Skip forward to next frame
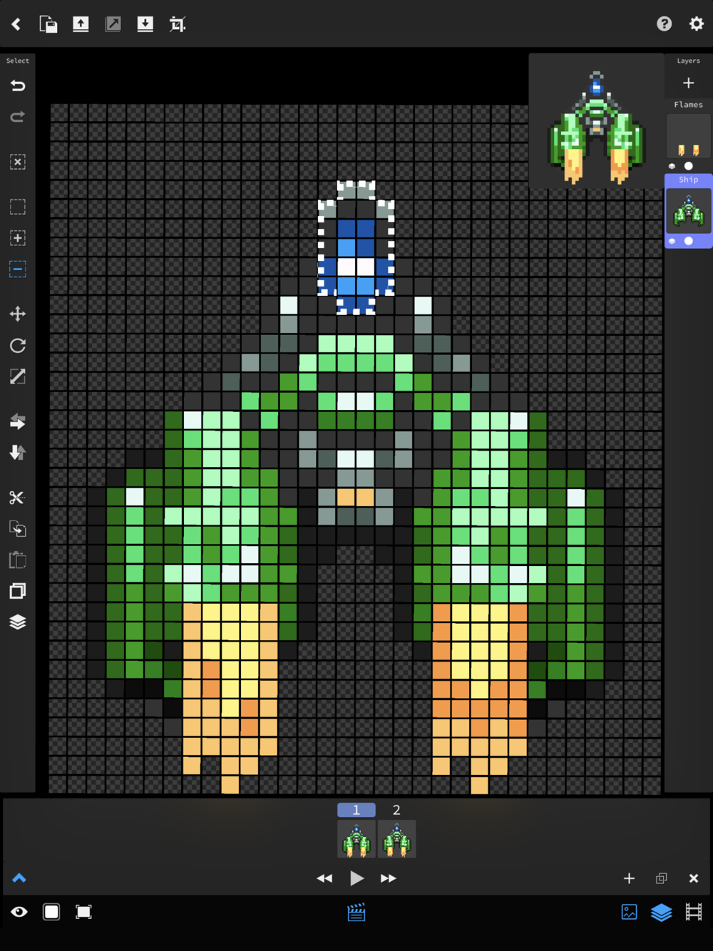Viewport: 713px width, 951px height. click(388, 878)
